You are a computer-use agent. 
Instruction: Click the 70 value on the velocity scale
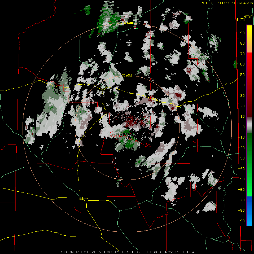coord(242,54)
